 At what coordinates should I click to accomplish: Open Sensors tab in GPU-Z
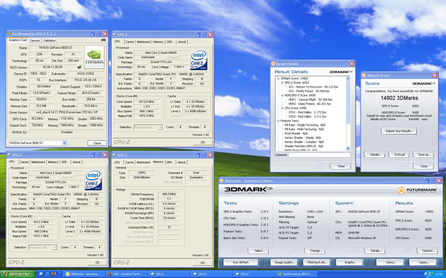click(35, 41)
